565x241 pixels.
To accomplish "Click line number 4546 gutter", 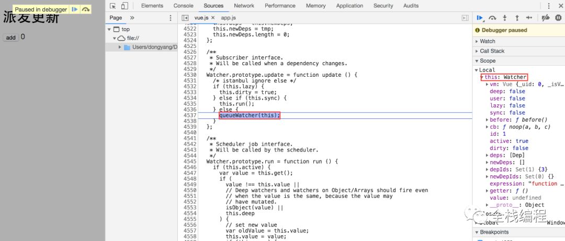I will point(189,167).
